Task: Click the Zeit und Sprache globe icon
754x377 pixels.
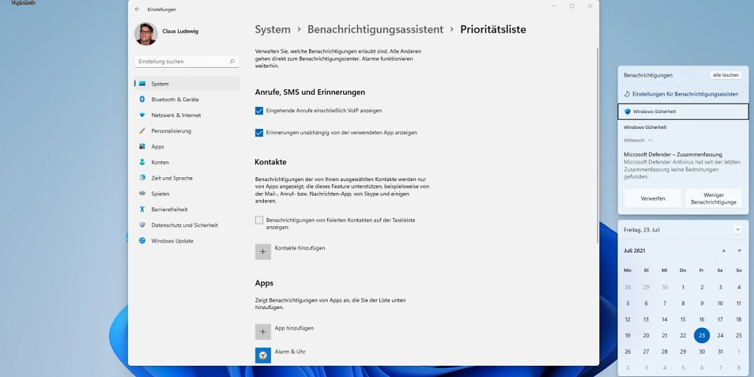Action: (x=143, y=178)
